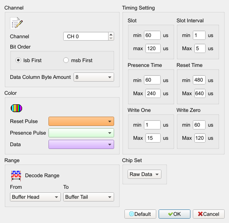Click the rainbow color palette icon
Screen dimensions: 229x223
point(16,108)
